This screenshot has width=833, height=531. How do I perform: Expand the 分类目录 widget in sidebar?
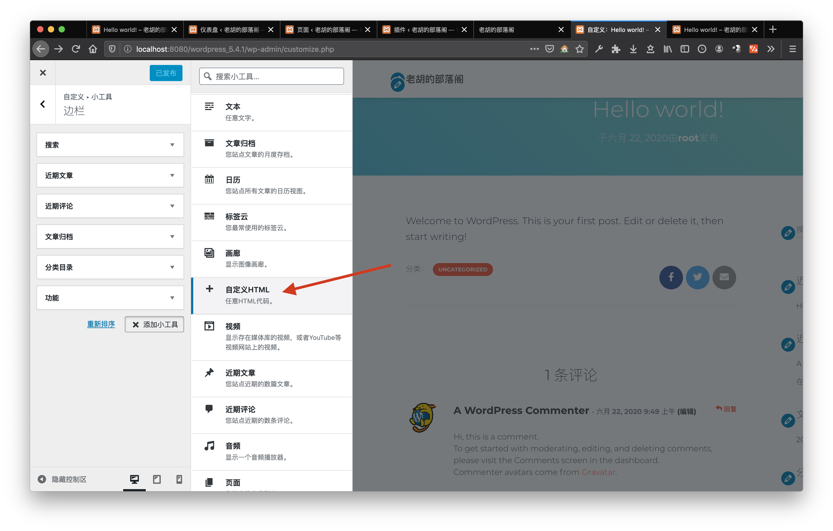click(x=110, y=267)
